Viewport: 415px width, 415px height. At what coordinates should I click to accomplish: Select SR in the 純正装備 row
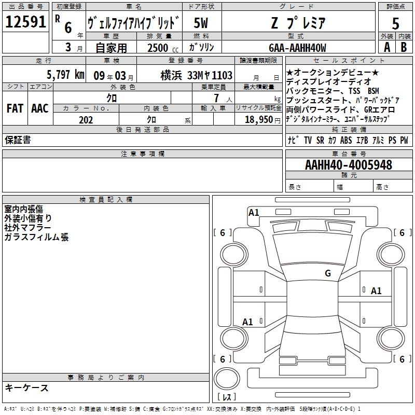click(x=320, y=140)
